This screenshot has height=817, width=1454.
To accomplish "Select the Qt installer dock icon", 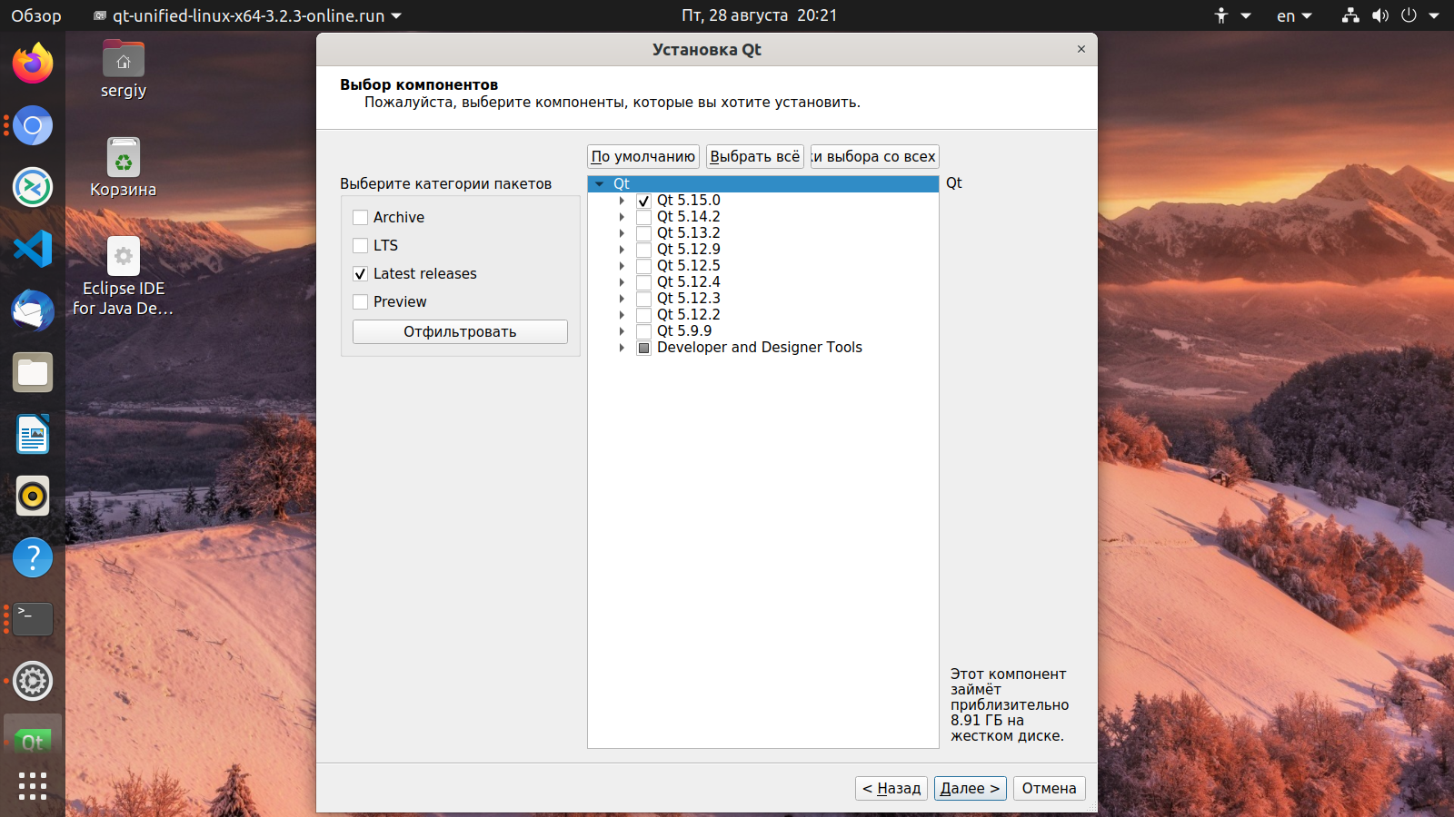I will pyautogui.click(x=33, y=741).
